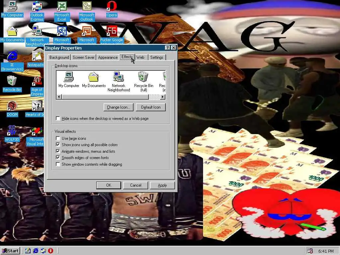Uncheck Animate windows, menus and lists

58,151
